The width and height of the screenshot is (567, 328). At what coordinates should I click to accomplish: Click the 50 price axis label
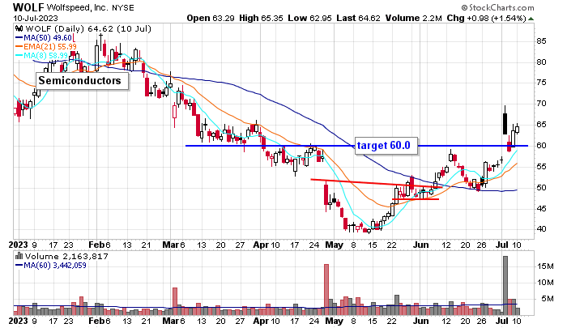[541, 188]
